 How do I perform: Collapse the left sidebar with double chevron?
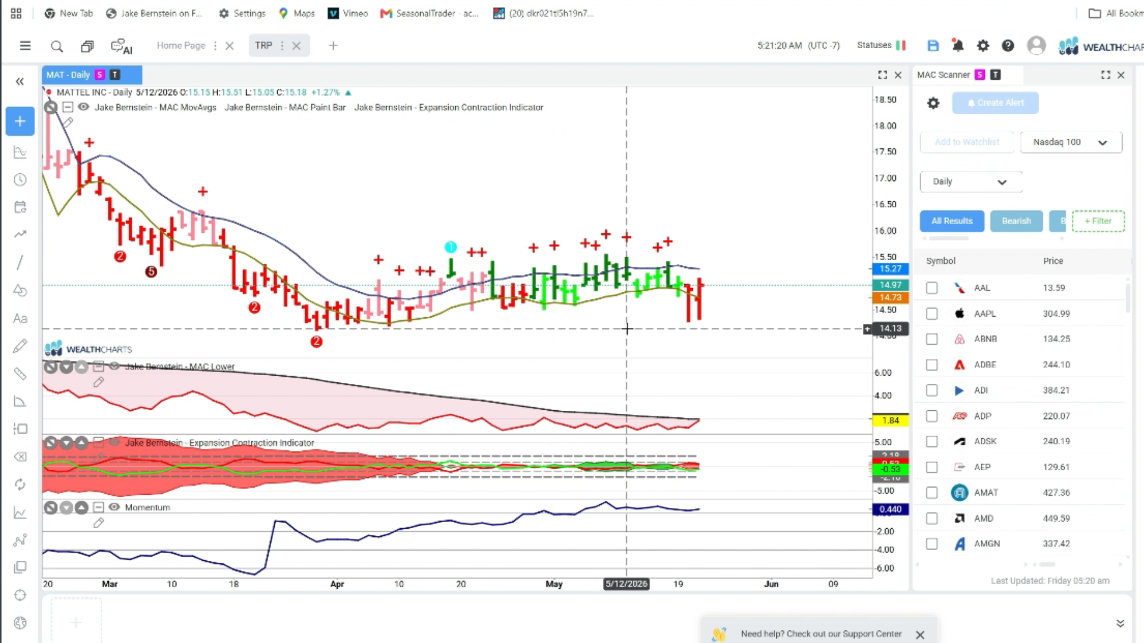(x=20, y=82)
